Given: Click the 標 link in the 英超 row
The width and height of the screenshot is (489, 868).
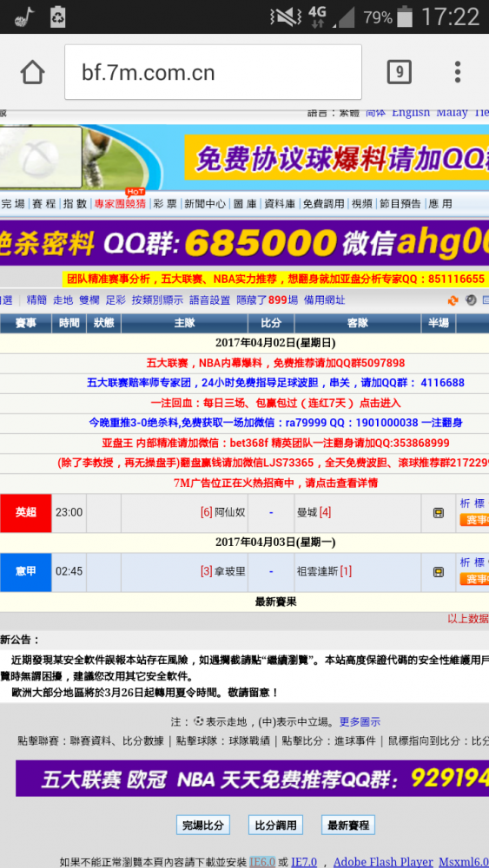Looking at the screenshot, I should [479, 503].
